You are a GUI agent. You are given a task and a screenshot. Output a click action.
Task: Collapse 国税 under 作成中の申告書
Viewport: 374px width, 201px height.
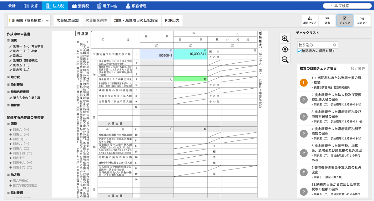(12, 40)
